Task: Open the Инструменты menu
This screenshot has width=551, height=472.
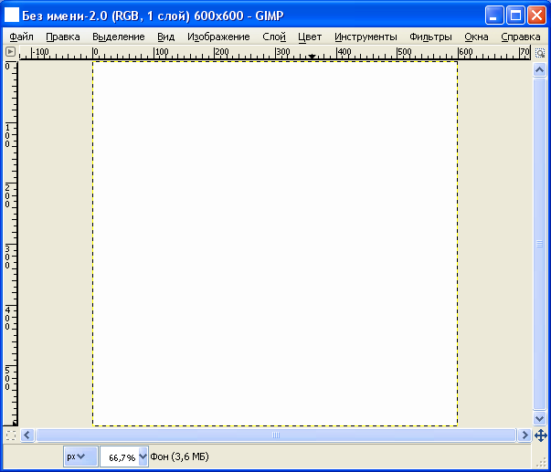Action: pos(366,37)
